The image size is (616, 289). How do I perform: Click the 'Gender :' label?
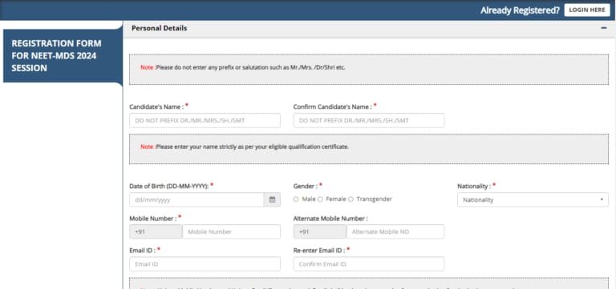coord(306,186)
